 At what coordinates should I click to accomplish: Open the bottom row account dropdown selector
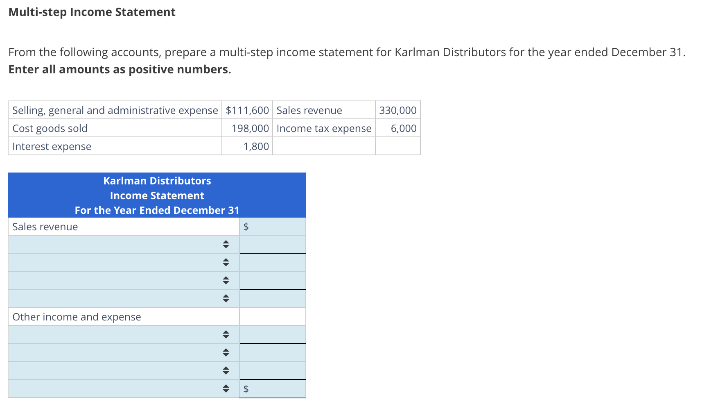pos(226,388)
